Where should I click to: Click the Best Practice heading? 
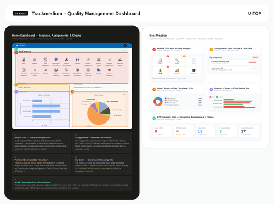click(158, 36)
